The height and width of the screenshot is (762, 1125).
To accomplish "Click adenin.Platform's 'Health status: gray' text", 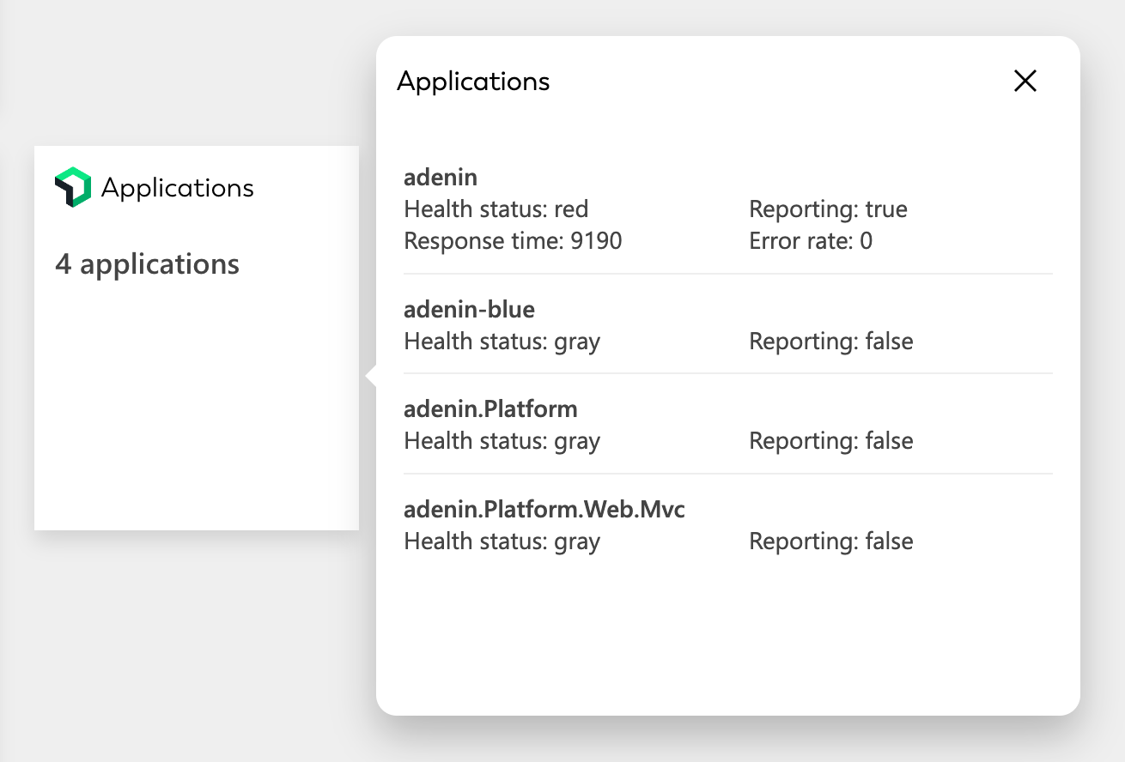I will tap(502, 441).
